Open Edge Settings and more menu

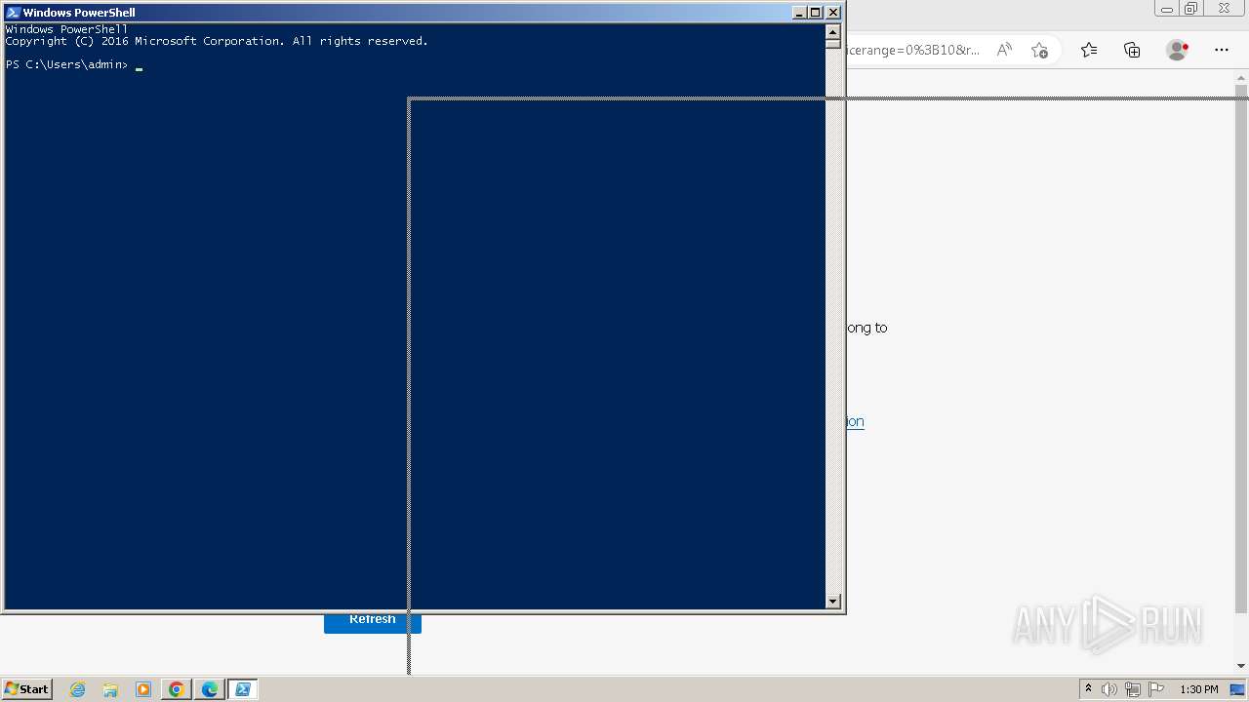click(x=1222, y=50)
